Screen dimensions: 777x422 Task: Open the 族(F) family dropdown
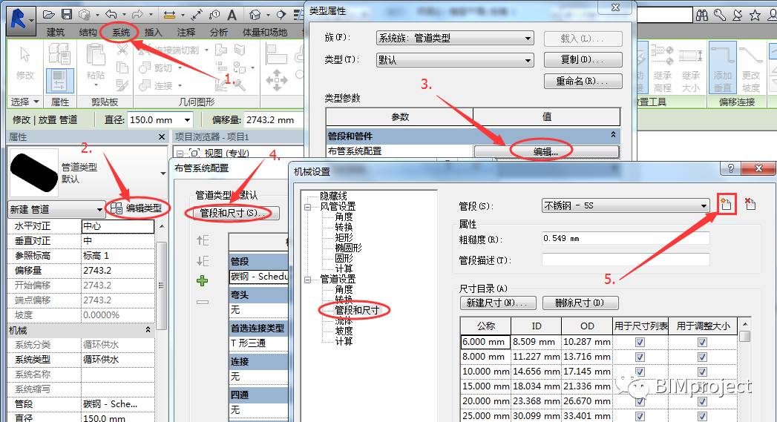click(455, 38)
